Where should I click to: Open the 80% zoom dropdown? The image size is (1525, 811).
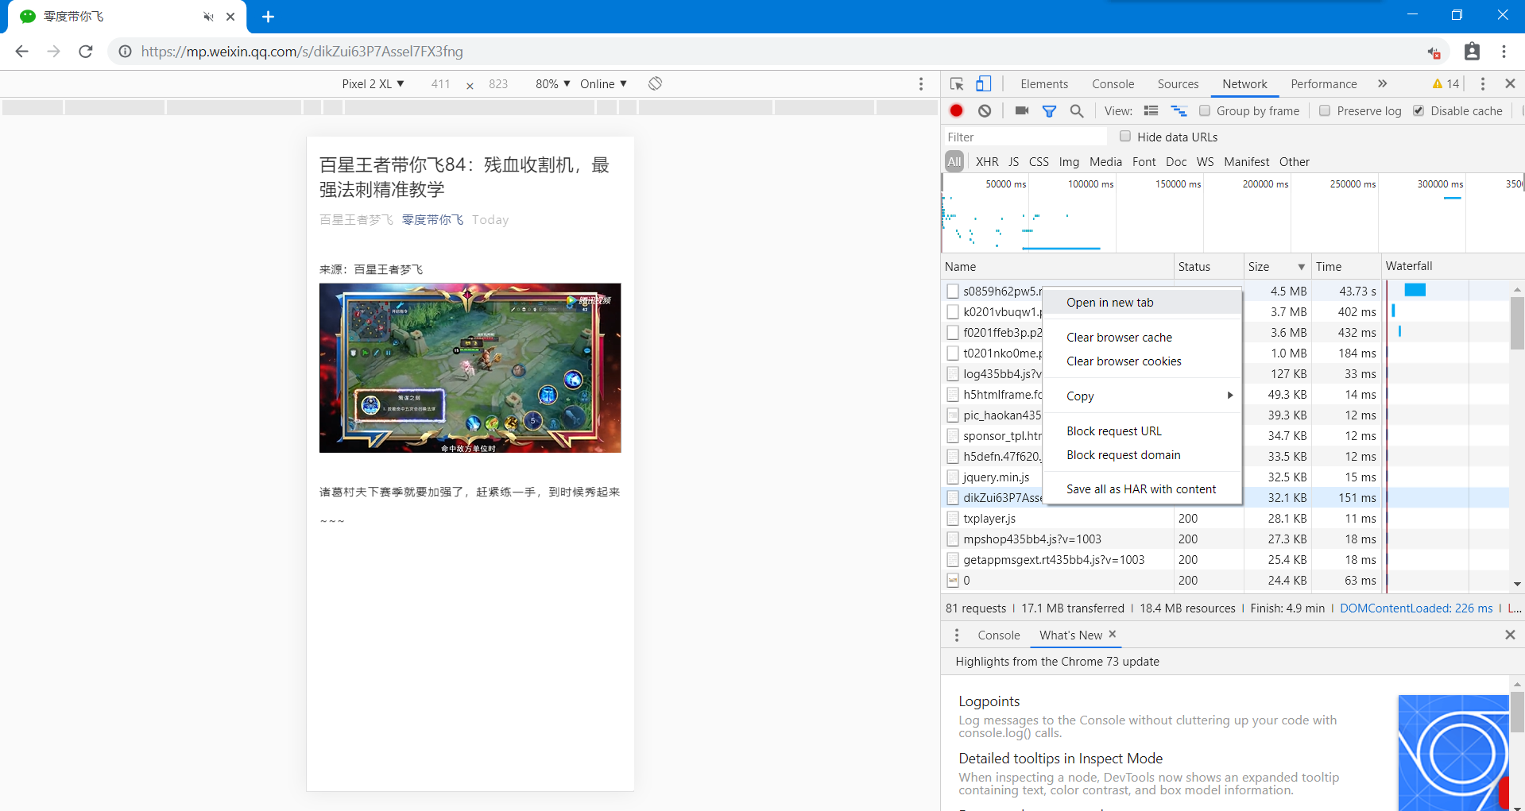[x=552, y=83]
